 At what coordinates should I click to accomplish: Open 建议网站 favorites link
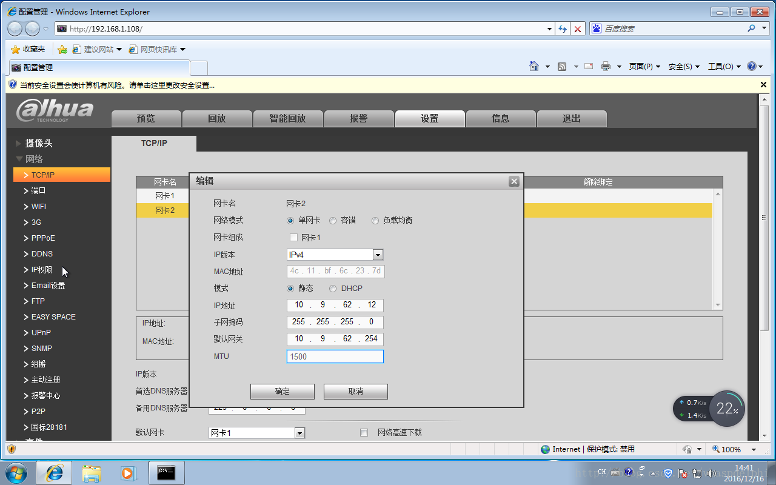tap(97, 49)
